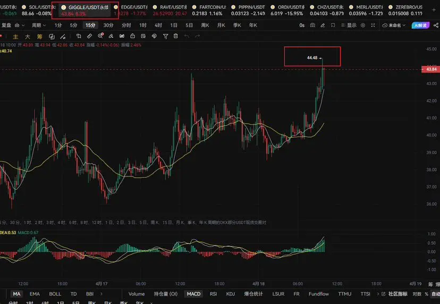
Task: Click the wave pattern icon in toolbar
Action: click(122, 36)
